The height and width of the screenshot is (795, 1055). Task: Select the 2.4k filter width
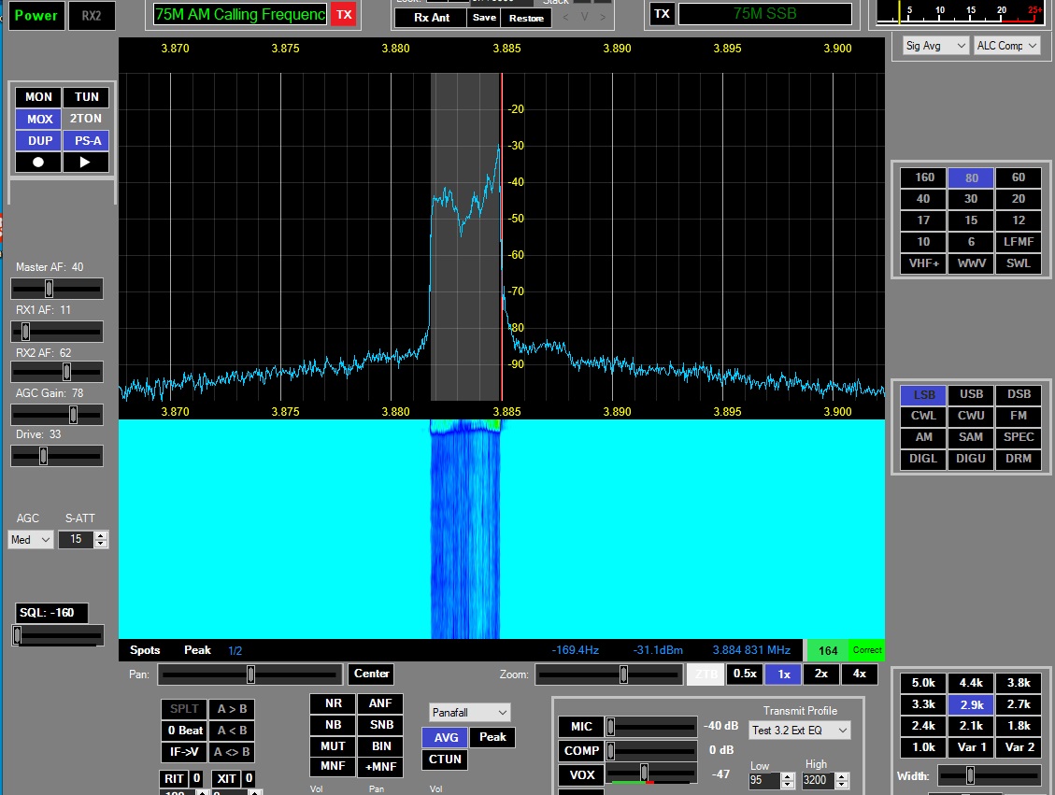tap(924, 726)
